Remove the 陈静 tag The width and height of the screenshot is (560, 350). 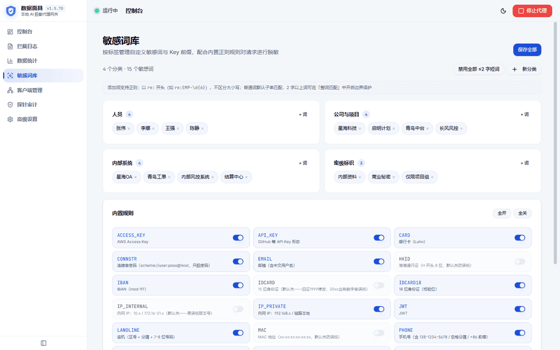203,129
